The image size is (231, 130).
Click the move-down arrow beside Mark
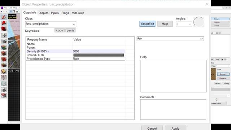click(x=225, y=60)
